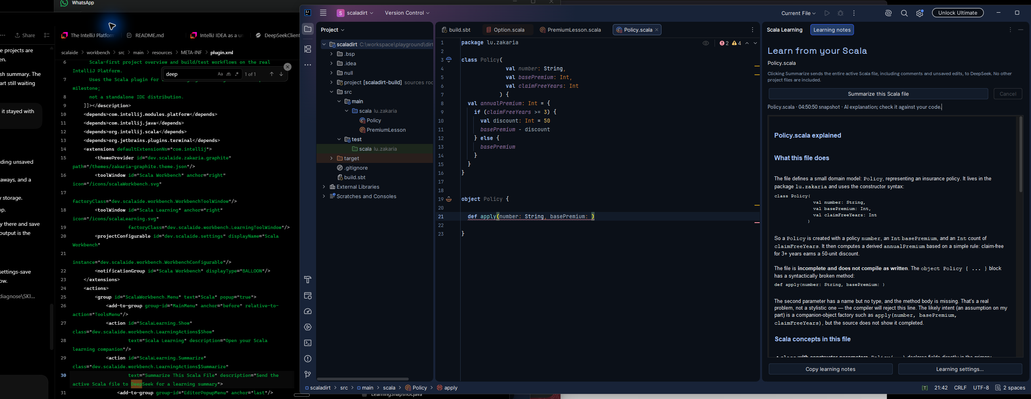Open the scaladirt project dropdown

[355, 13]
